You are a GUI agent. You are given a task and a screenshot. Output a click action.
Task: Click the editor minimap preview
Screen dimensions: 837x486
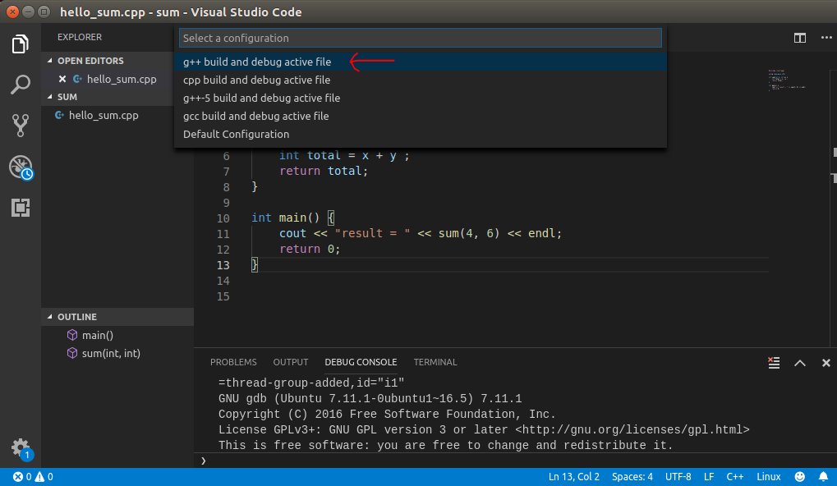pyautogui.click(x=786, y=80)
